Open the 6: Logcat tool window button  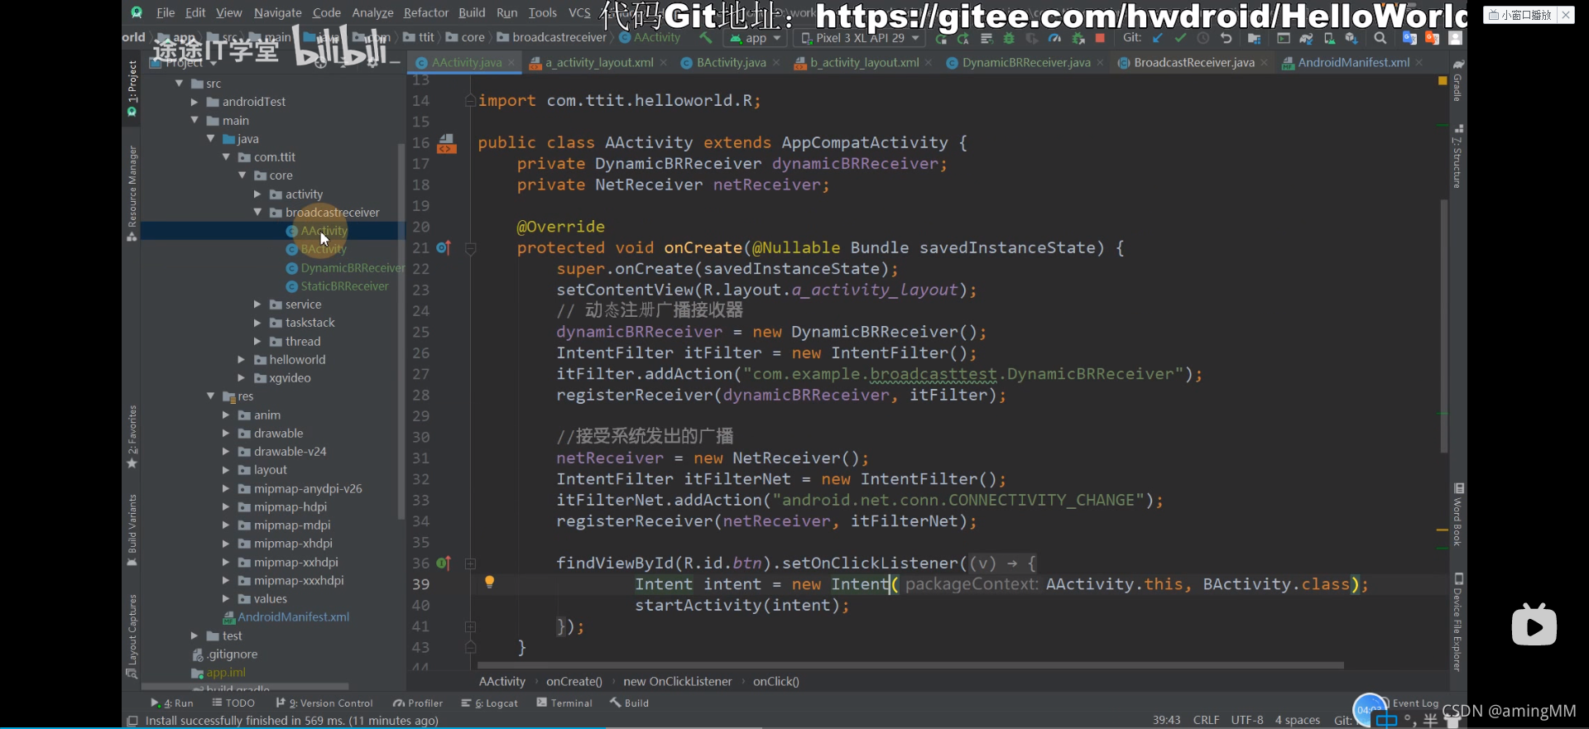(x=489, y=703)
